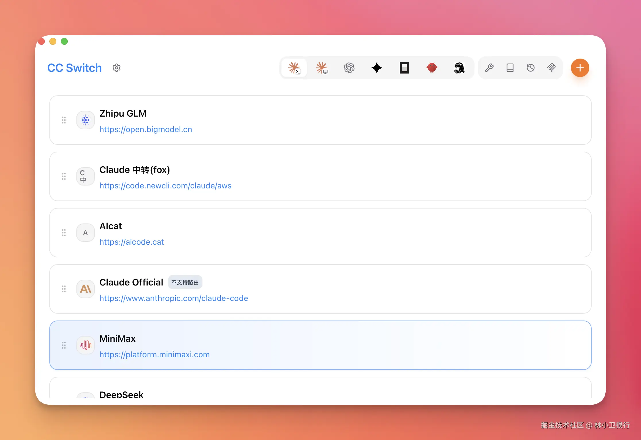
Task: Click the Anthropic logo of Claude Official
Action: point(86,289)
